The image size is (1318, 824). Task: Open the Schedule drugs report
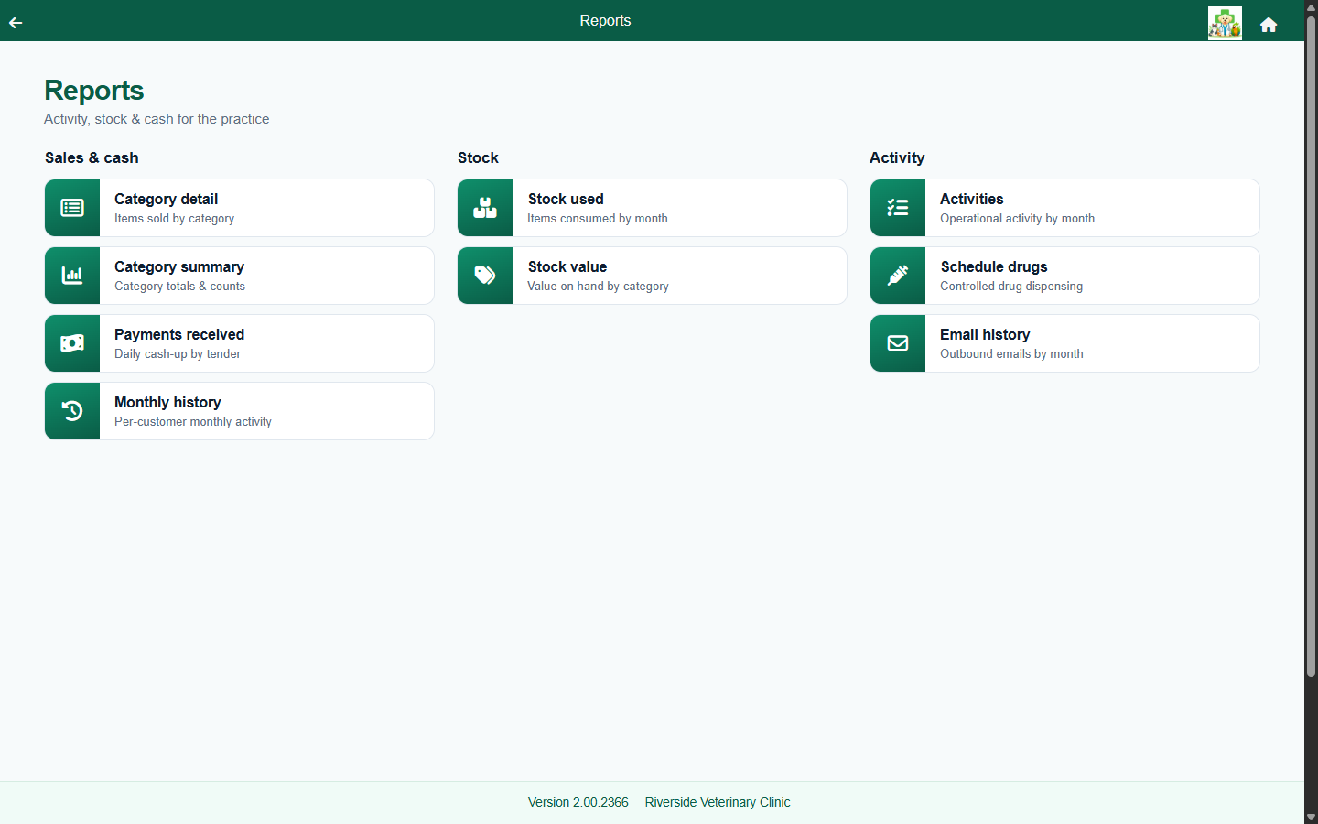[1065, 276]
